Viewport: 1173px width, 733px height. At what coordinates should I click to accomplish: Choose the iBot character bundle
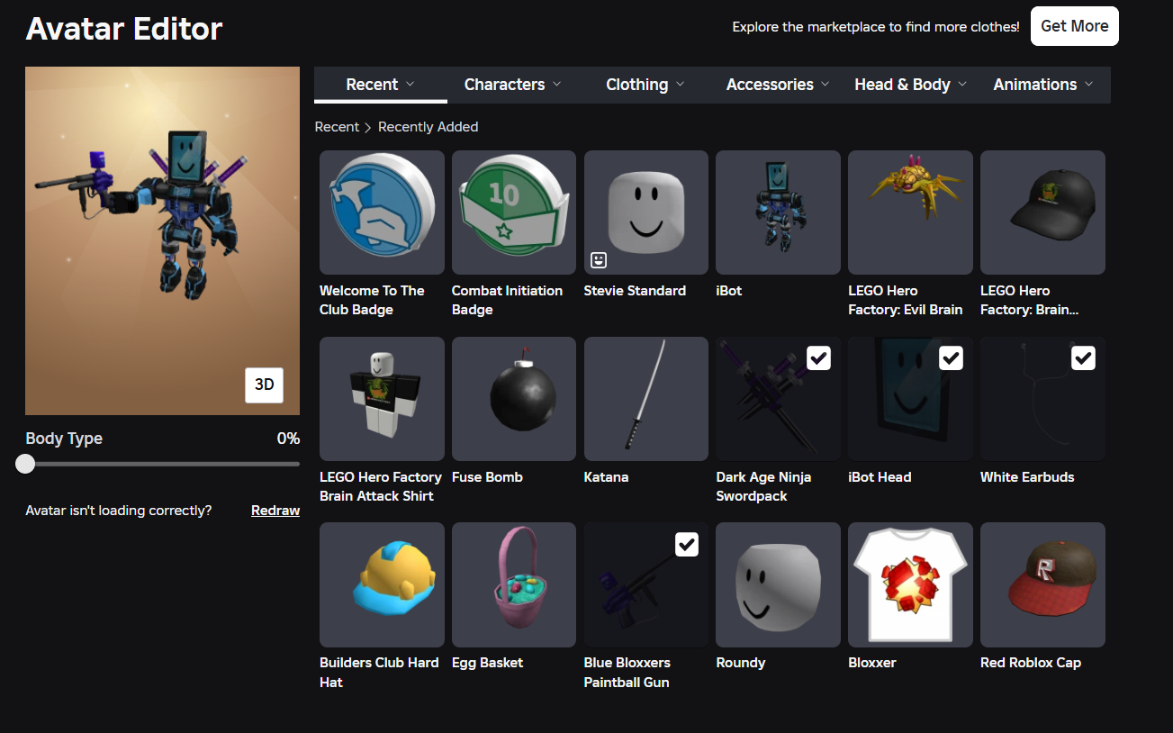tap(778, 213)
